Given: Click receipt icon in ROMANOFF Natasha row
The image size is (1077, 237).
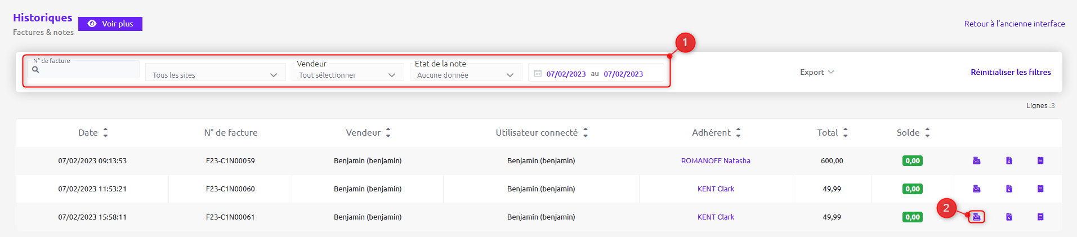Looking at the screenshot, I should [x=1040, y=160].
